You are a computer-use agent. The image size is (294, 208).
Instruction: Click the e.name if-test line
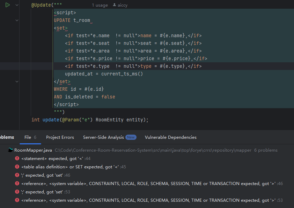click(133, 35)
